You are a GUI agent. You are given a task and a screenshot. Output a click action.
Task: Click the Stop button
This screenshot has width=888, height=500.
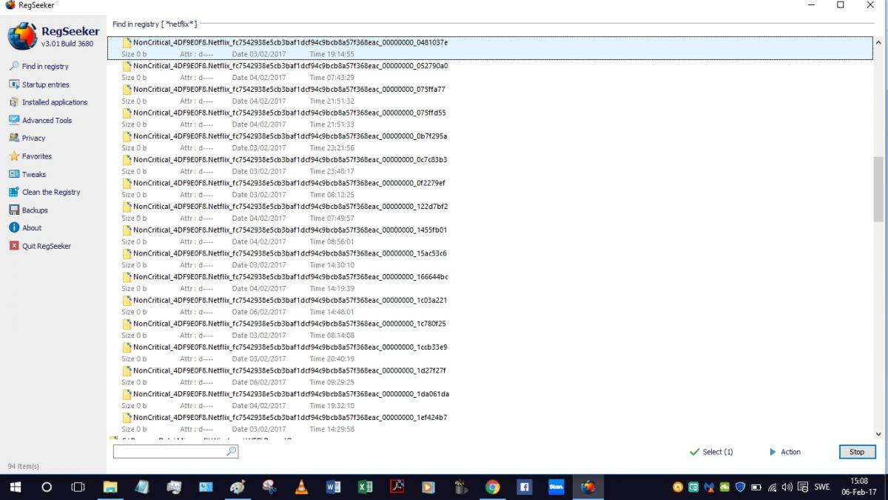[x=857, y=452]
